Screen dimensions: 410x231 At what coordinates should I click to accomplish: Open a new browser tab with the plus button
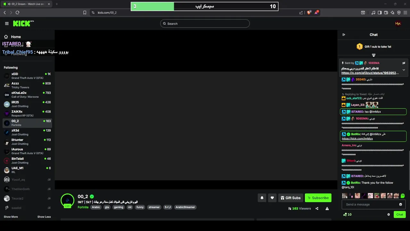(57, 4)
